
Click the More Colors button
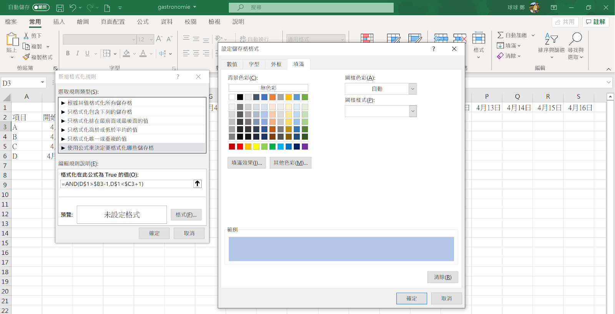290,163
